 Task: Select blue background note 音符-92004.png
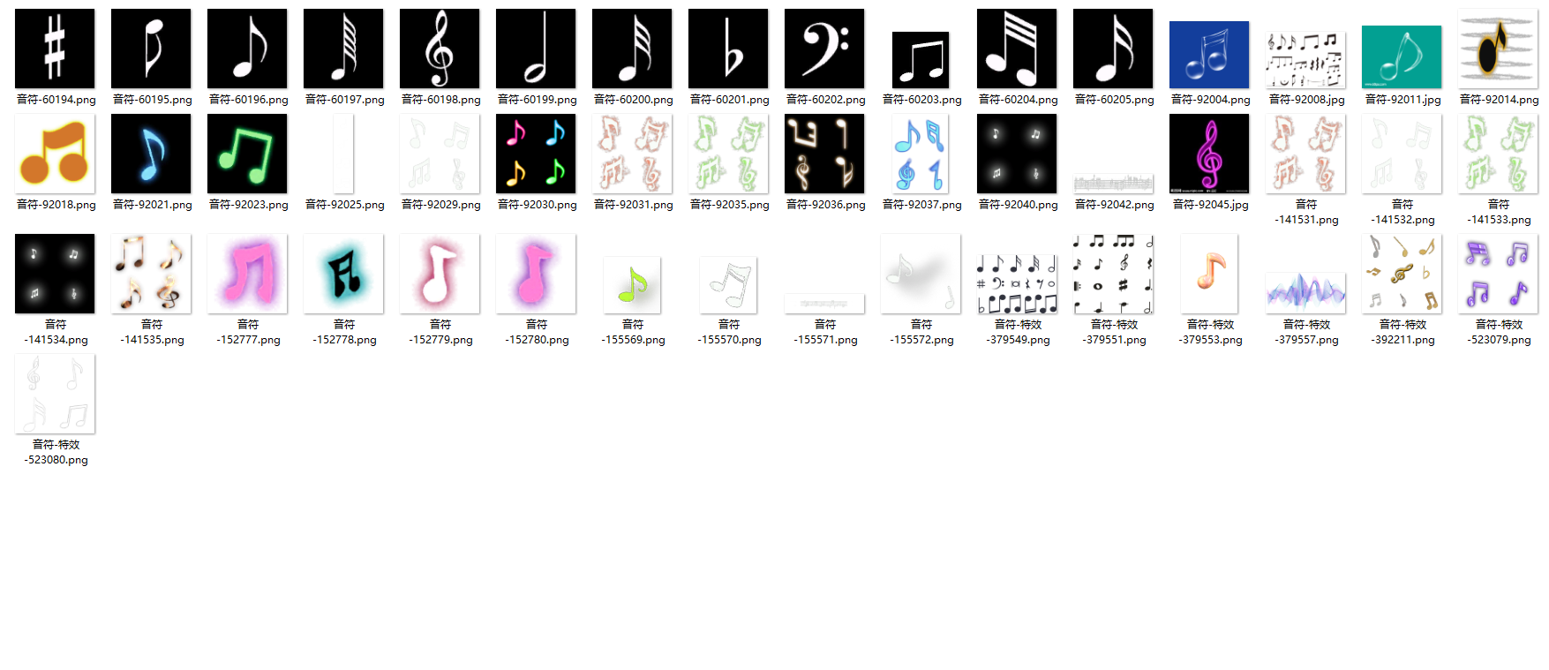(x=1209, y=55)
